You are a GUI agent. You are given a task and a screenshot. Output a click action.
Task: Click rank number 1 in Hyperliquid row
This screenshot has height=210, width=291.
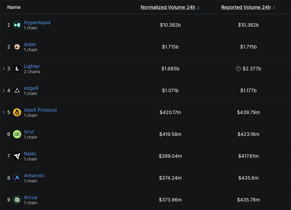coord(9,25)
